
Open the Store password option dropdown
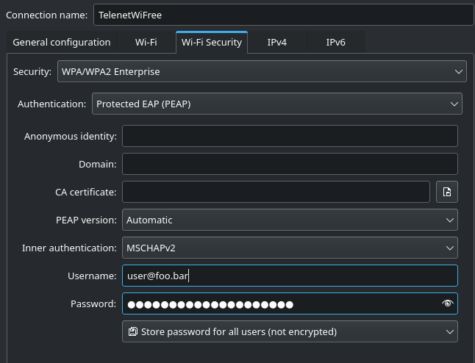click(290, 331)
